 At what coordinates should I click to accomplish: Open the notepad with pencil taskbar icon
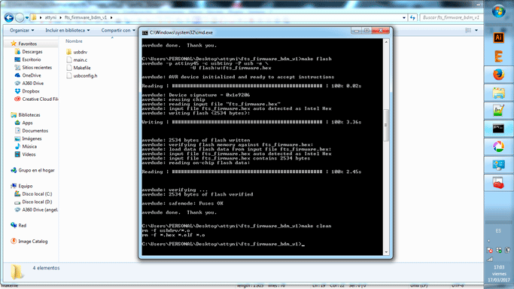click(499, 111)
